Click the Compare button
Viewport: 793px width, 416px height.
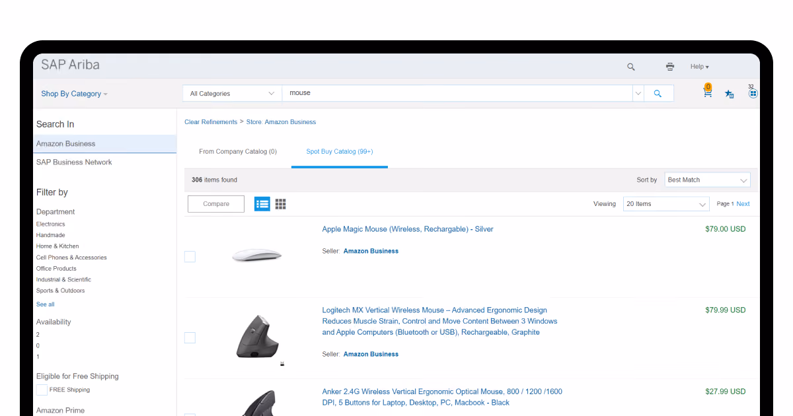point(216,204)
